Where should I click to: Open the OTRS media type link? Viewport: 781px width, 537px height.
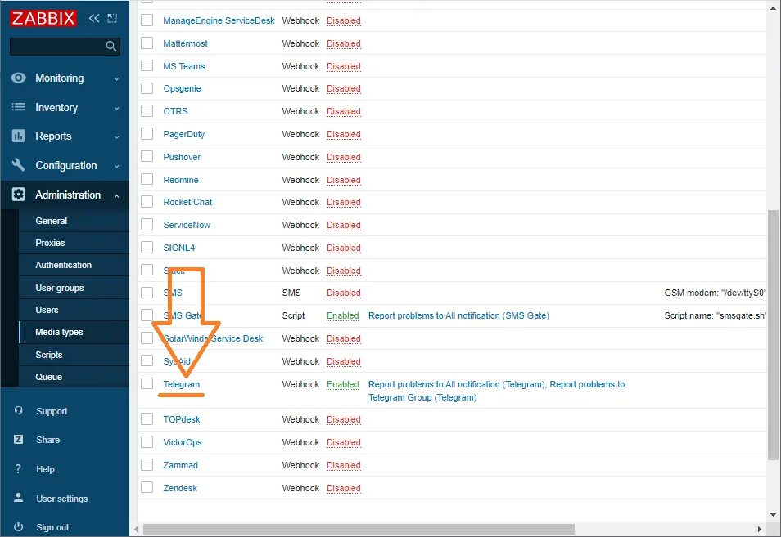[x=175, y=111]
